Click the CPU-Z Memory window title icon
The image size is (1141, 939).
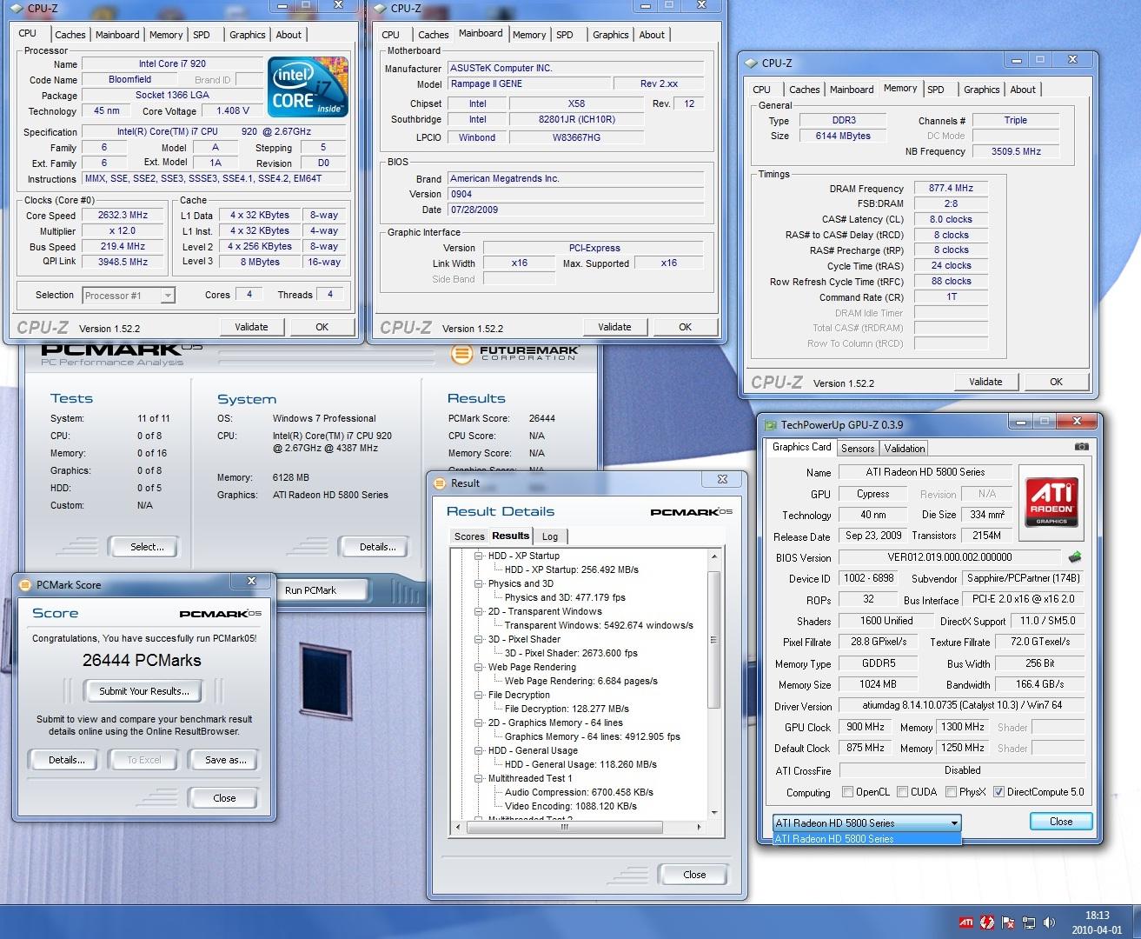pyautogui.click(x=751, y=63)
